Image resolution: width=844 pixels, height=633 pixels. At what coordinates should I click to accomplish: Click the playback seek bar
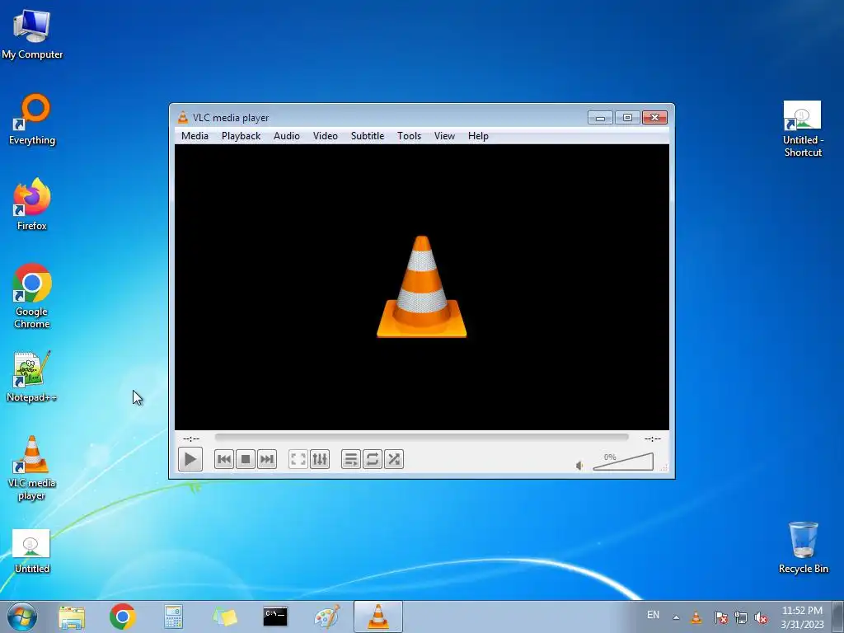(x=421, y=438)
